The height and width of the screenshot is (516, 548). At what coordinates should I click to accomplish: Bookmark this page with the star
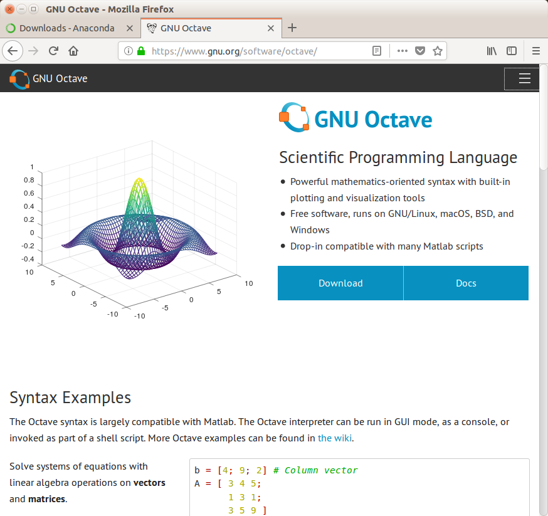point(438,51)
